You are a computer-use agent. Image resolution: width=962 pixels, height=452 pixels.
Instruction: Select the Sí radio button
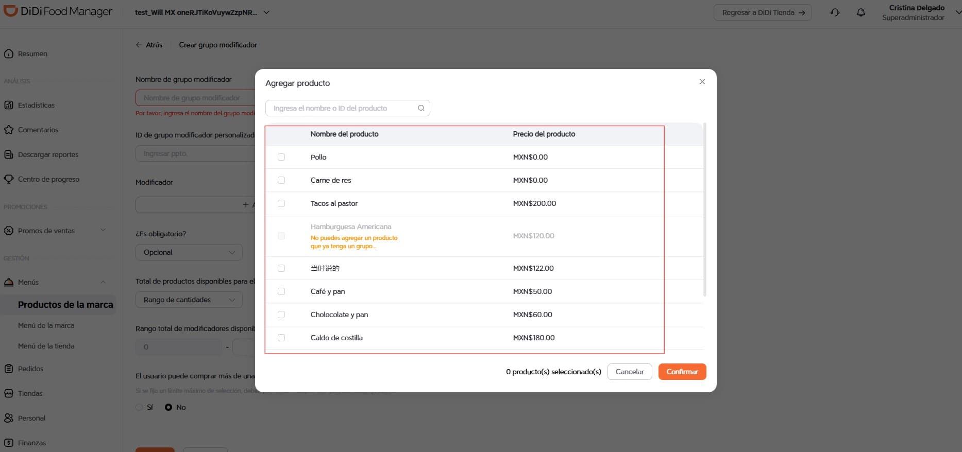(x=139, y=407)
